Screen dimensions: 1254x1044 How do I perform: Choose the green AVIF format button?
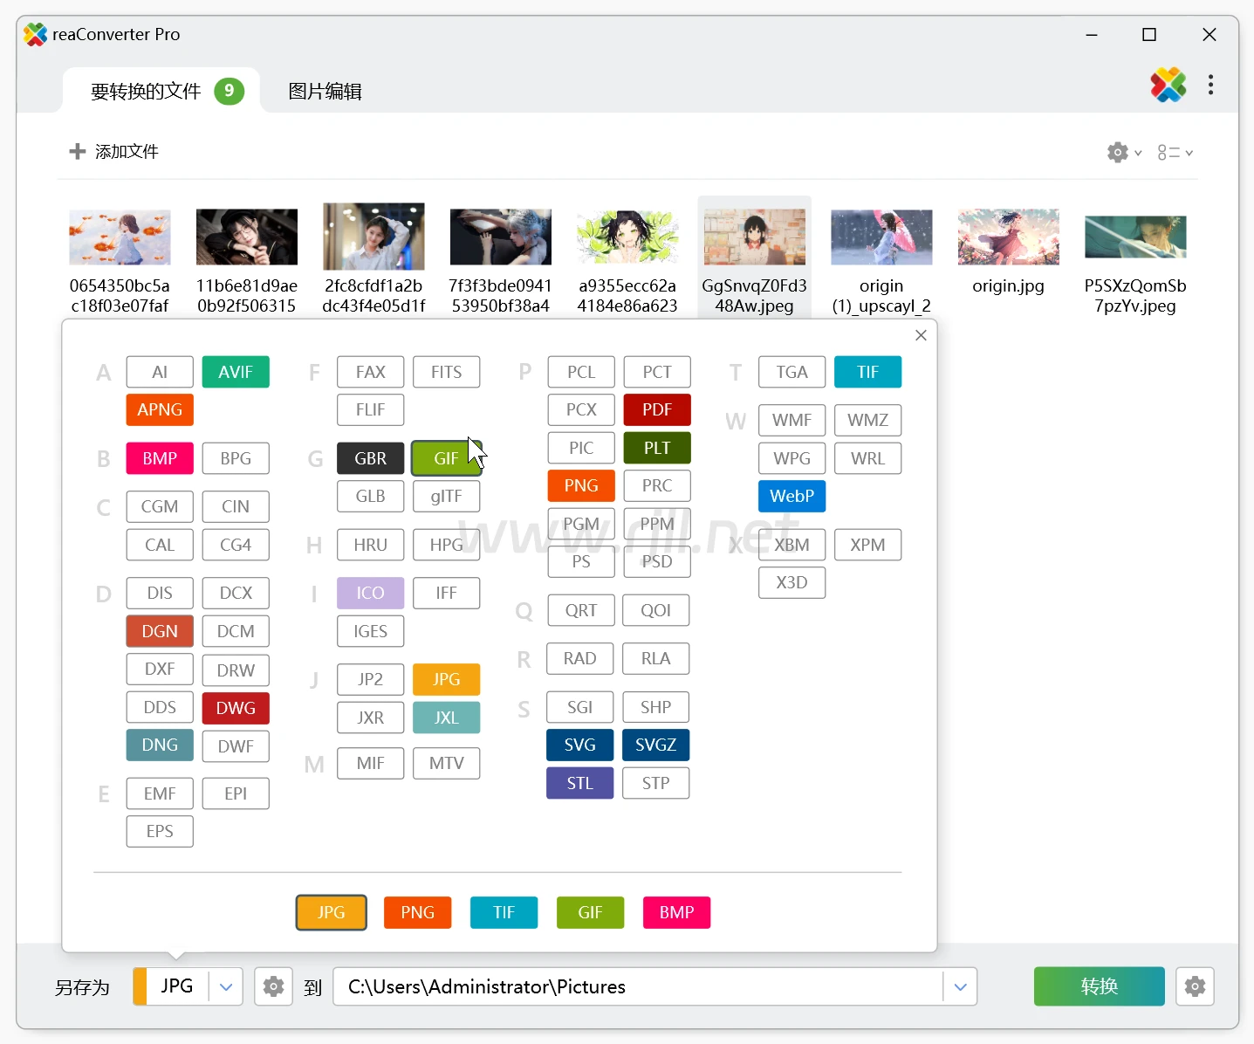[x=236, y=372]
